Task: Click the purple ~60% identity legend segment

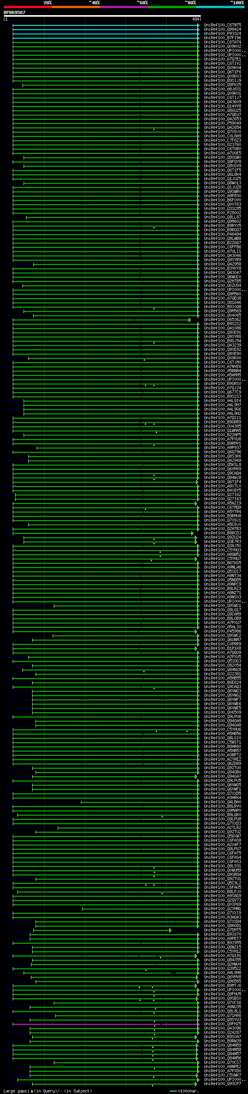Action: pyautogui.click(x=124, y=7)
